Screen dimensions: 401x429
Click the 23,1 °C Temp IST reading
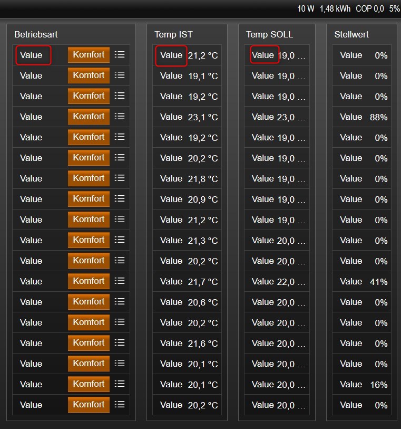click(203, 117)
